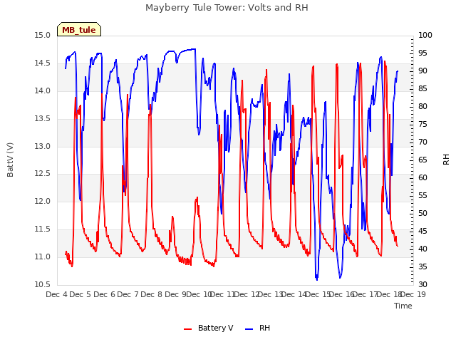Image resolution: width=456 pixels, height=342 pixels.
Task: Click the 14.5 left axis tick
Action: 43,63
